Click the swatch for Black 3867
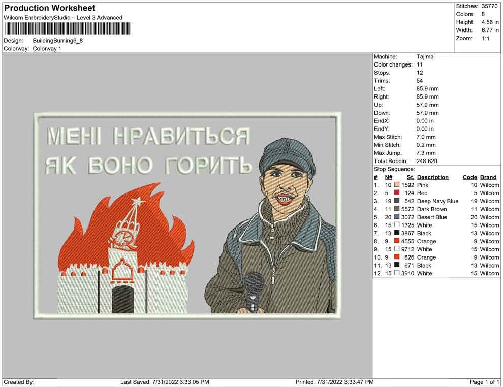 pos(397,233)
